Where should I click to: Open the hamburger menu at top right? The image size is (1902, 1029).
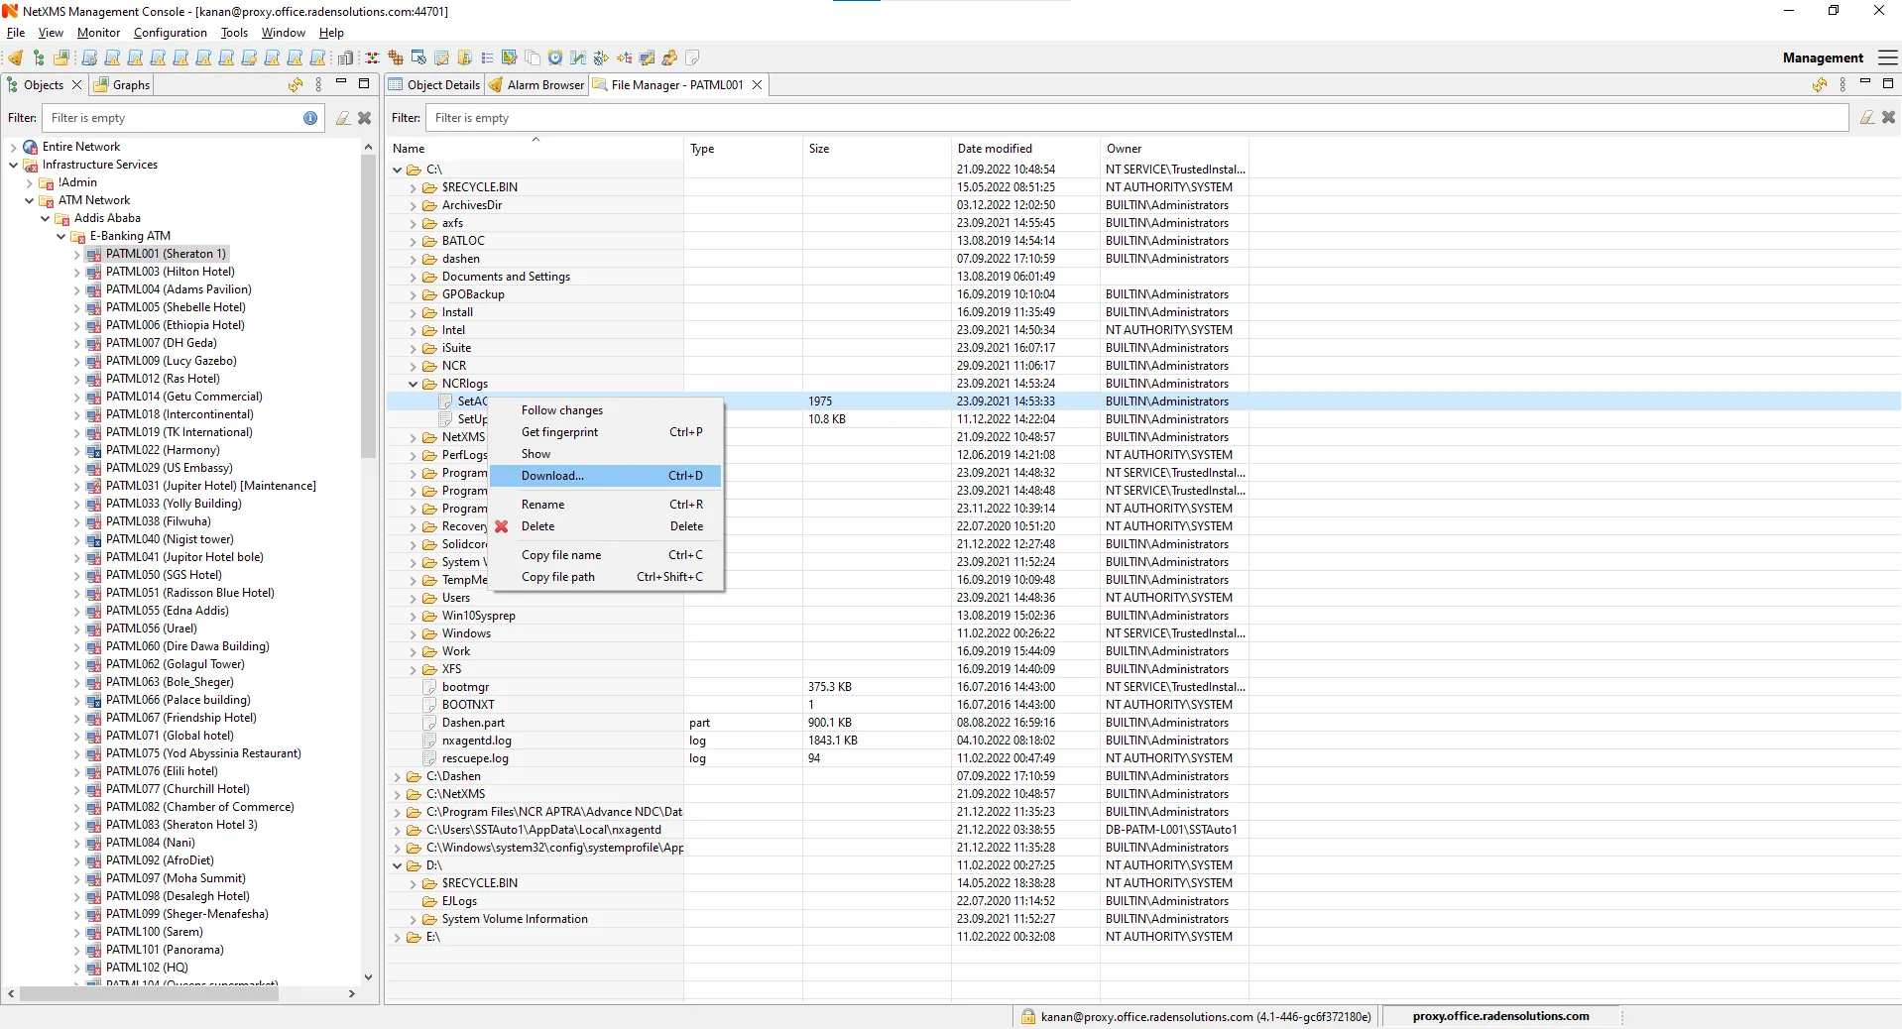1888,57
